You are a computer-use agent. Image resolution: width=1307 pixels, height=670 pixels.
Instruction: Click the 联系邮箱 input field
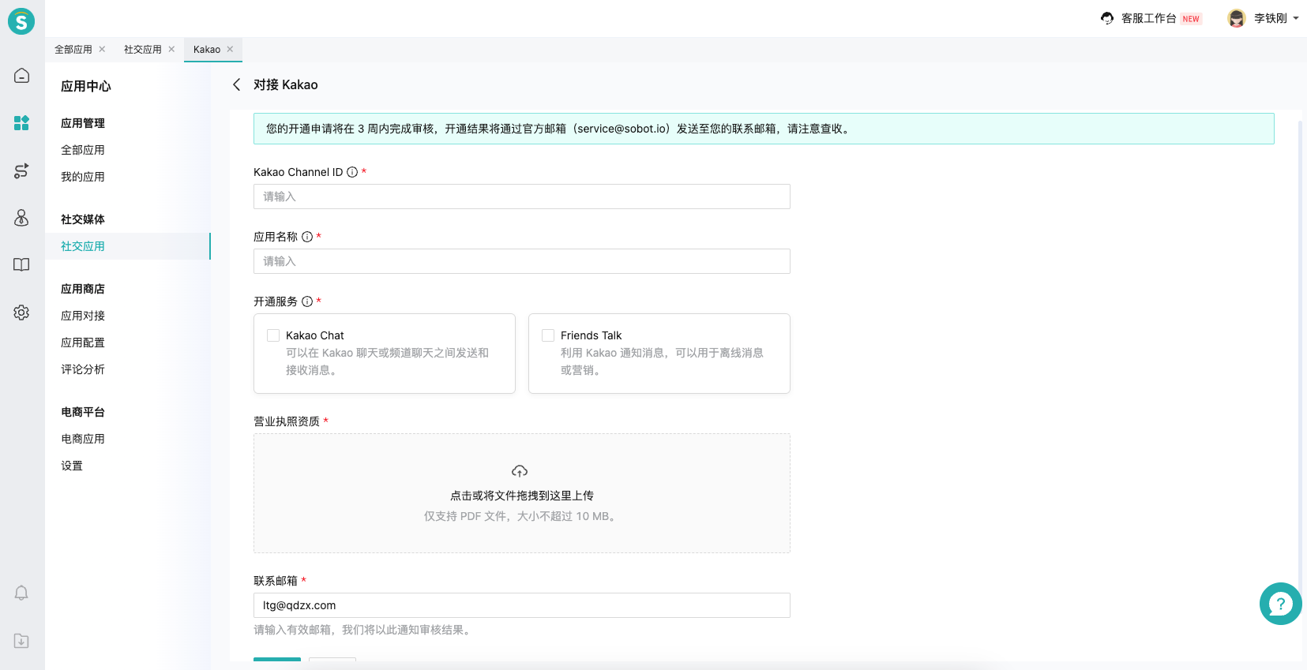(x=522, y=605)
